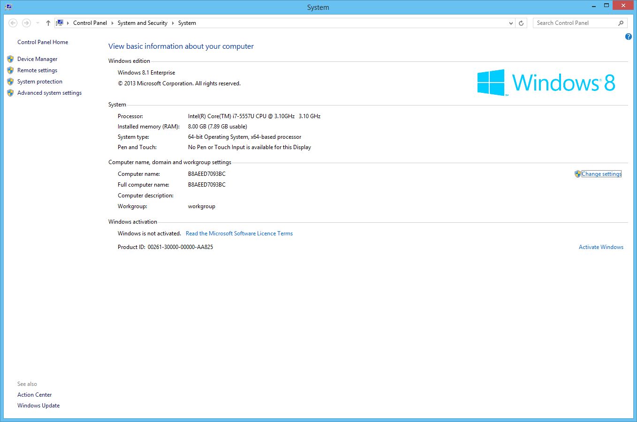Refresh the System page
Viewport: 637px width, 422px height.
tap(521, 23)
